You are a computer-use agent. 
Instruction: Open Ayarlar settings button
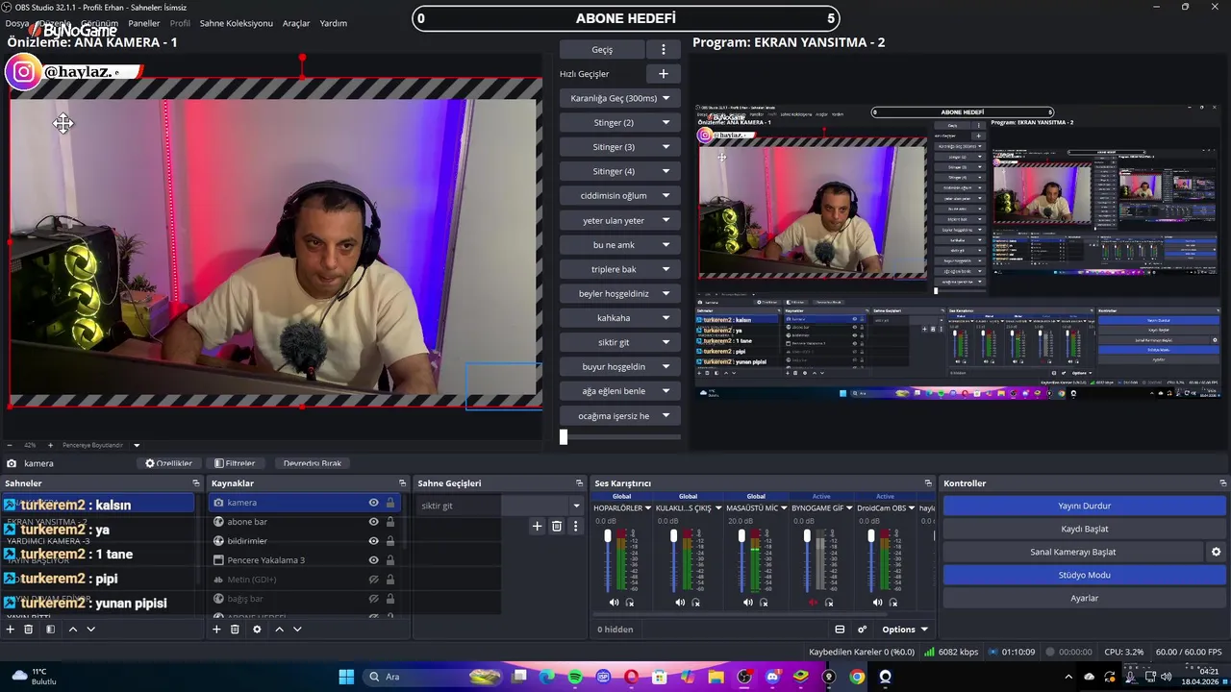point(1084,598)
